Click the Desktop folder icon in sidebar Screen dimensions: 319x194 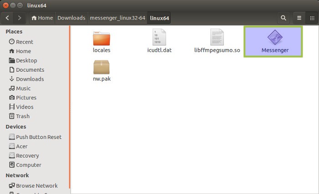[12, 60]
